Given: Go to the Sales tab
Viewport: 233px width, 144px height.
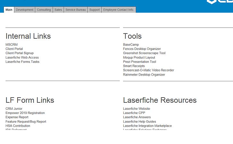Looking at the screenshot, I should [x=58, y=10].
